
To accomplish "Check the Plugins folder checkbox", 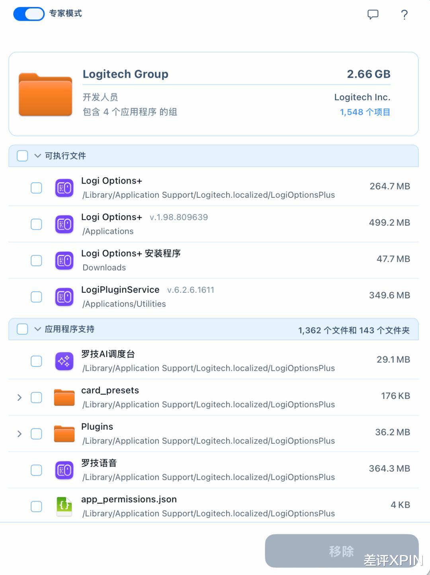I will click(36, 434).
